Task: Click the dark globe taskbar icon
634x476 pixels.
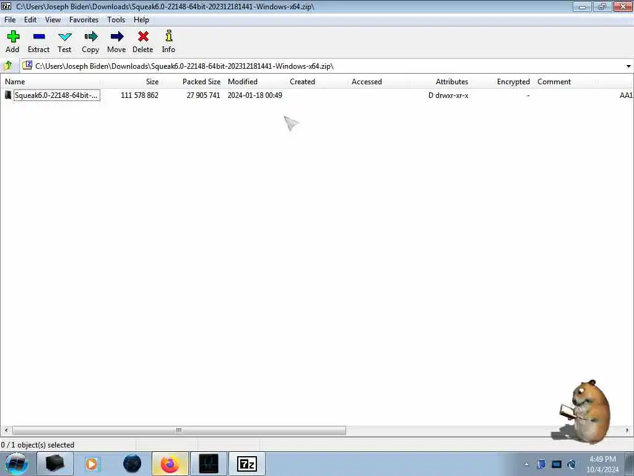Action: pos(132,464)
